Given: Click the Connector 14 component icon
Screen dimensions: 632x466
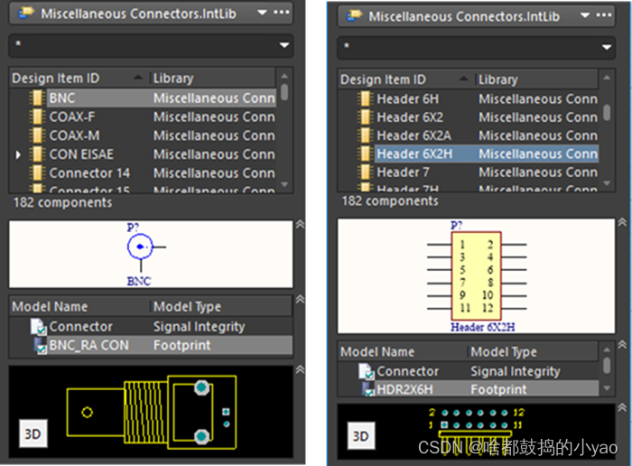Looking at the screenshot, I should 38,173.
